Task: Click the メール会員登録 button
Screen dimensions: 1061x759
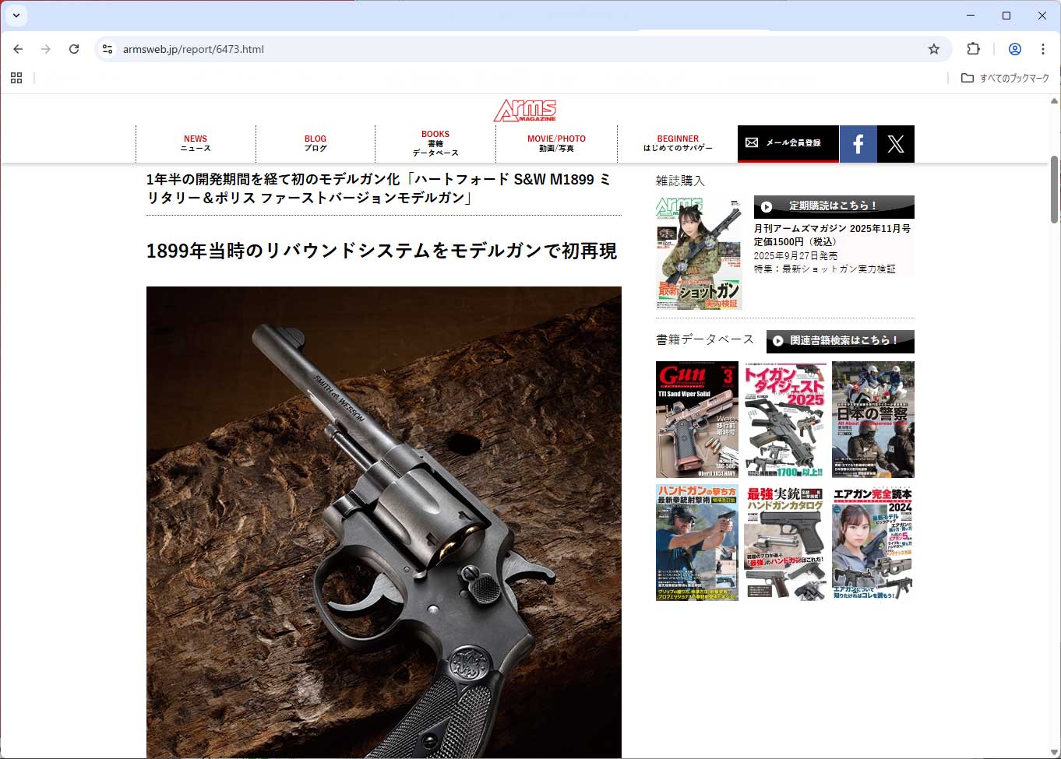Action: 788,143
